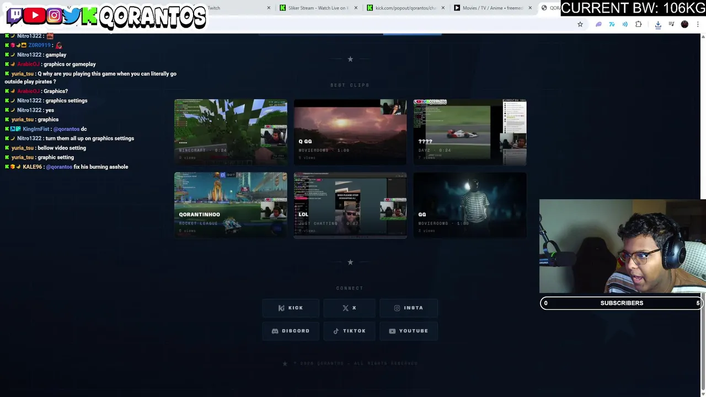Click username KALE96 in chat

pos(33,167)
